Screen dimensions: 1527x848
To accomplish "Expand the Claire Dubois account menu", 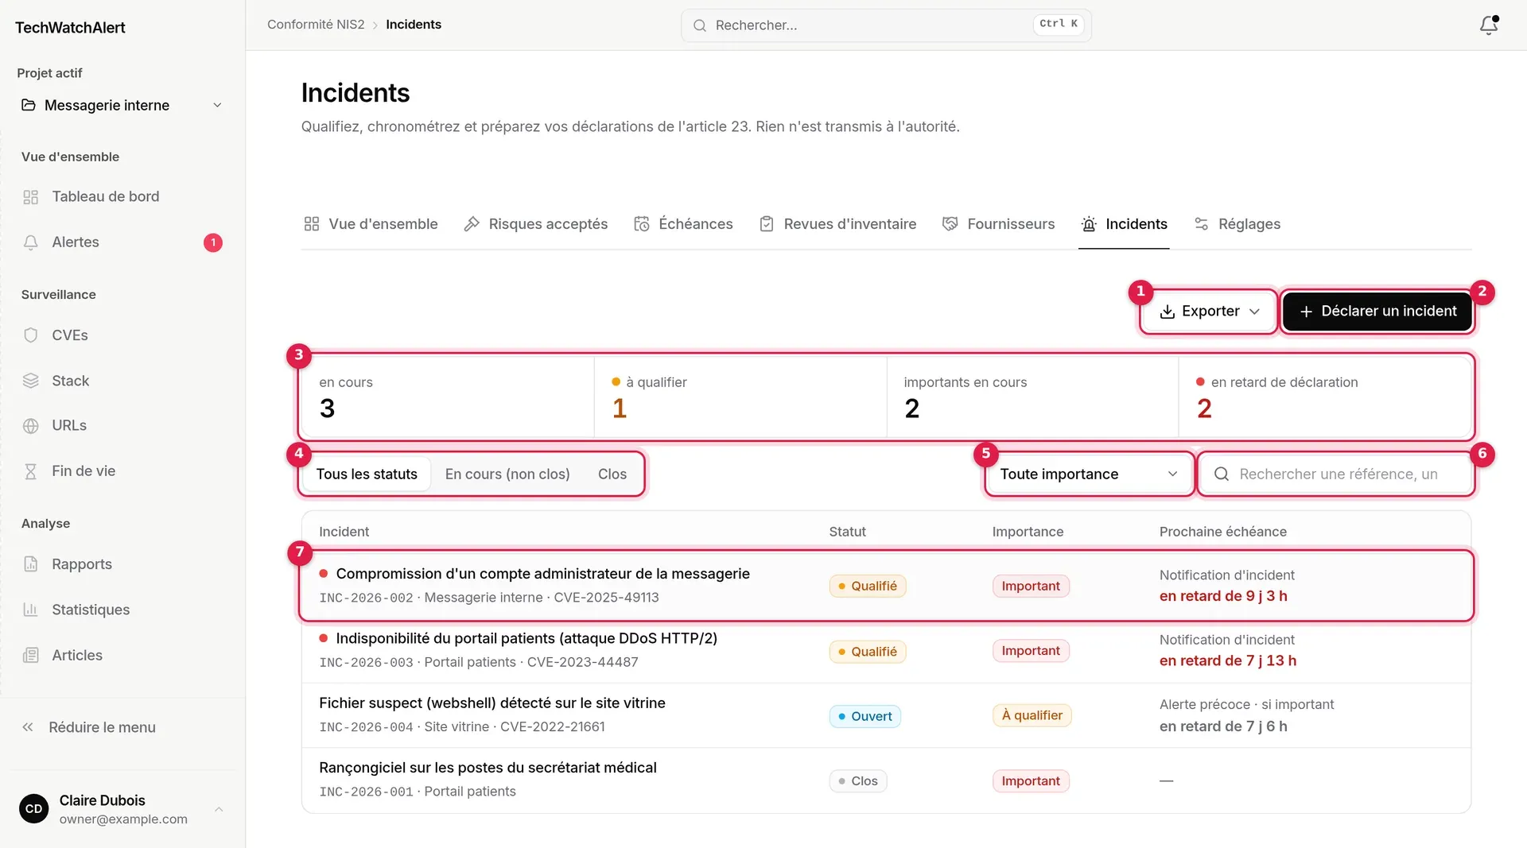I will (122, 809).
